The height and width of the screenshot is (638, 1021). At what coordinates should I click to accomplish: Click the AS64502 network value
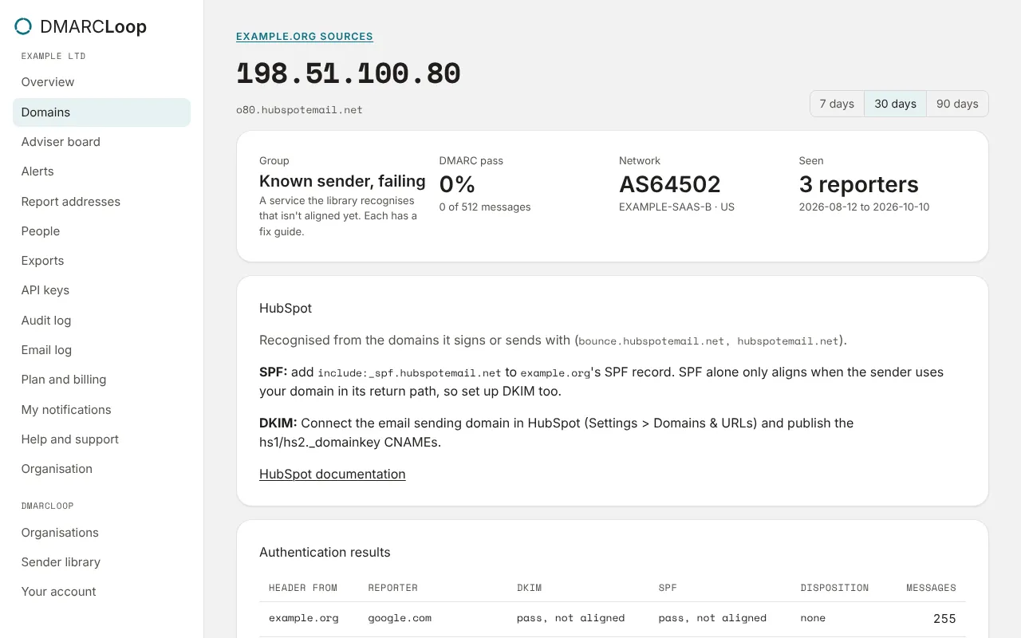670,184
